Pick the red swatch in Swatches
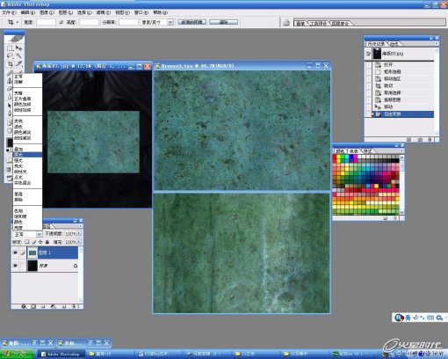This screenshot has height=359, width=448. click(x=335, y=157)
